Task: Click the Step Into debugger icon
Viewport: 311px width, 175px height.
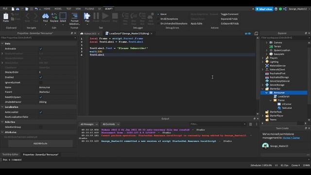Action: (125, 16)
